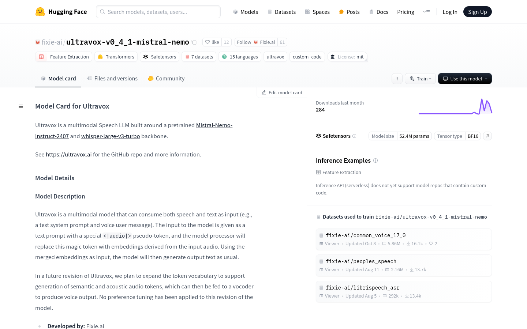Open Datasets in the top navigation
Screen dimensions: 527x329
[x=281, y=12]
